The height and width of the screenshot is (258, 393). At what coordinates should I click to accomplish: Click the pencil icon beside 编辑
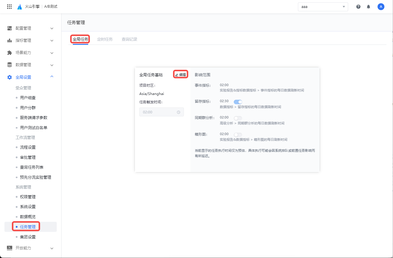[x=176, y=75]
